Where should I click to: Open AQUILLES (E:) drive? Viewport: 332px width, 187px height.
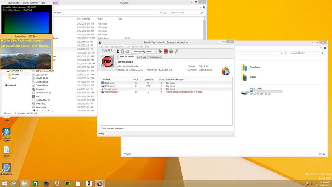261,91
